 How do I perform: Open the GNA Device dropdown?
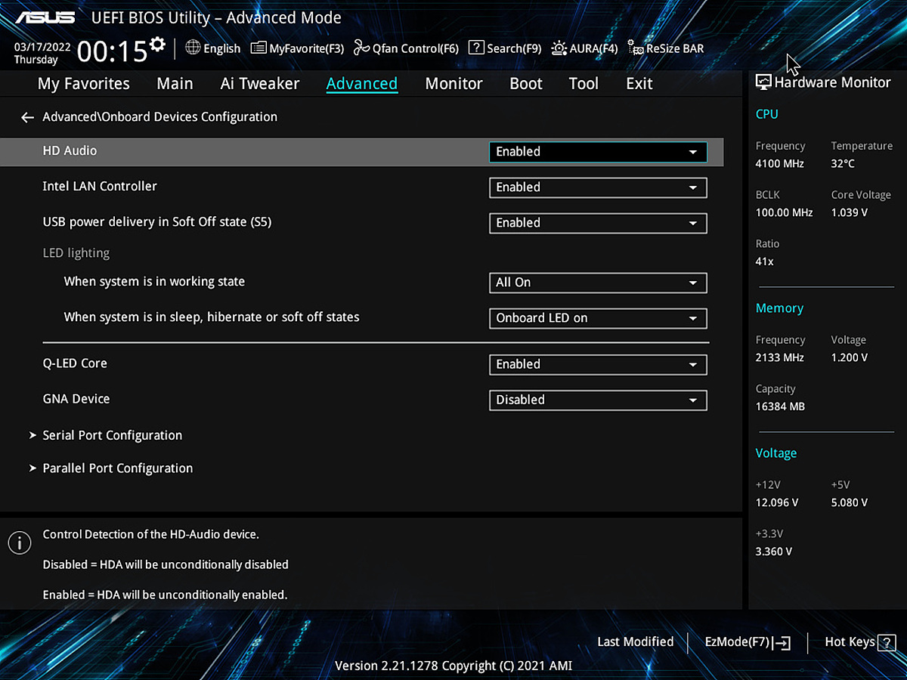click(x=598, y=400)
